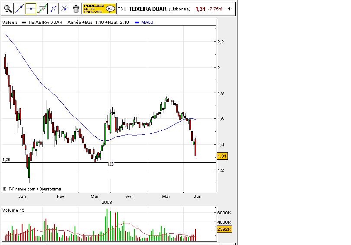Select the zoom magnifier tool
Viewport: 351px width, 245px height.
click(8, 9)
